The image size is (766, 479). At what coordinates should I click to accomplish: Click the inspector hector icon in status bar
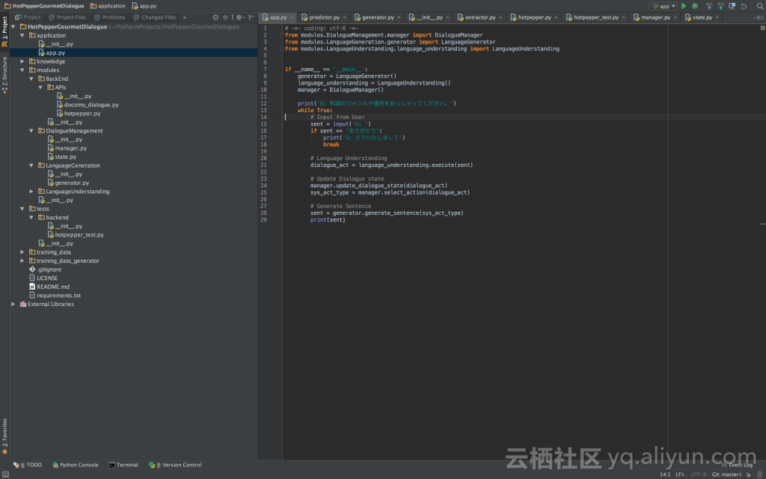pyautogui.click(x=759, y=474)
